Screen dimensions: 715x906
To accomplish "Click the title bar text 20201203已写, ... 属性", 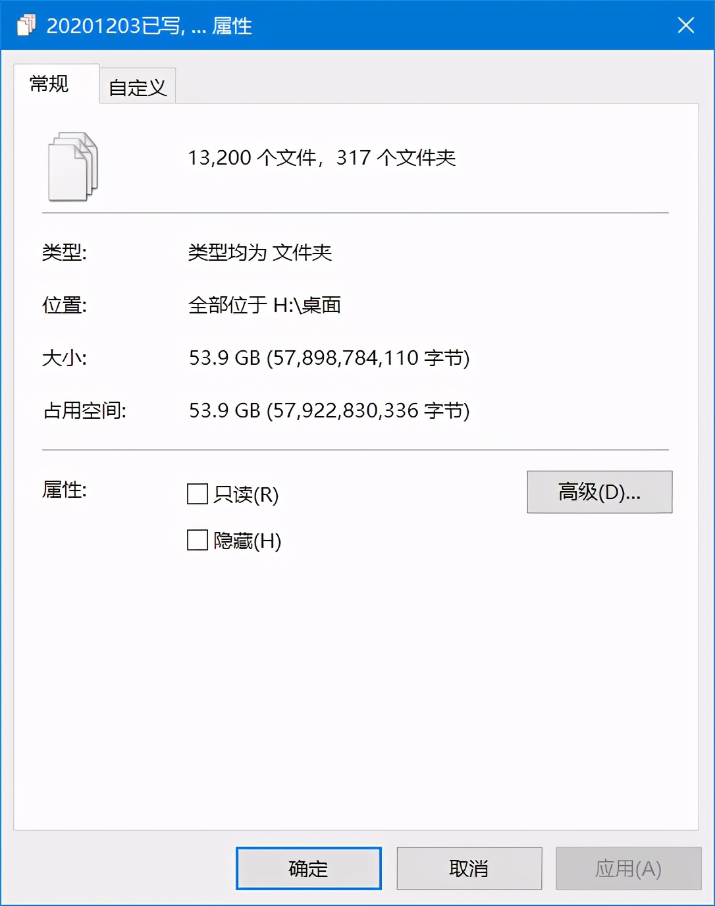I will (x=149, y=26).
